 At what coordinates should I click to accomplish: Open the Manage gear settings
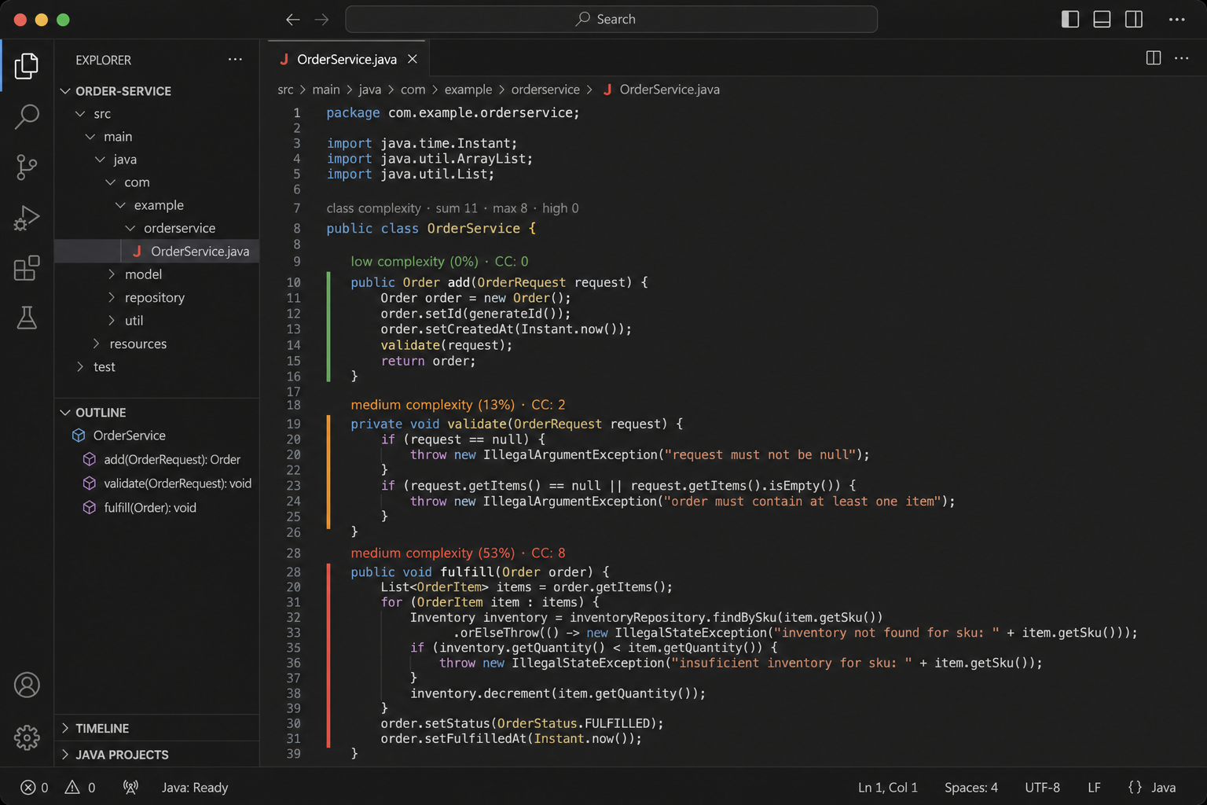point(27,737)
